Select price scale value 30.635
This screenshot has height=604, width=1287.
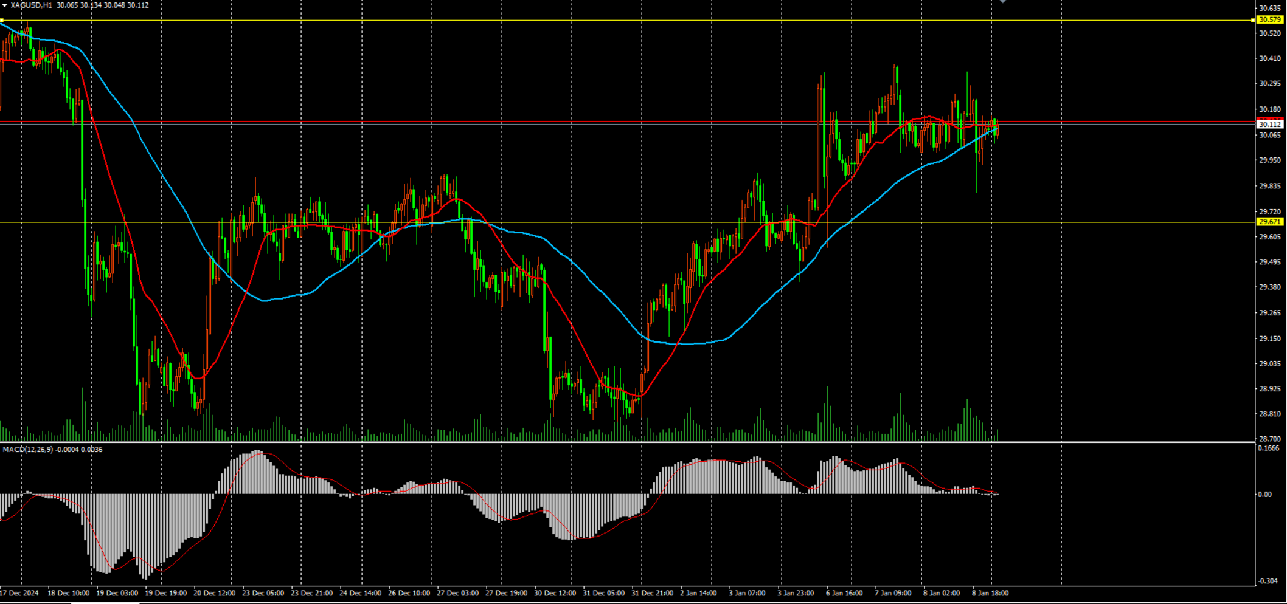pos(1269,8)
